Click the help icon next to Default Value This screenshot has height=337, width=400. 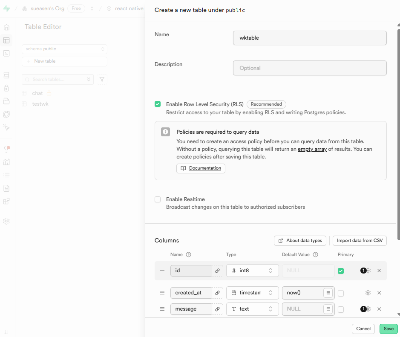click(316, 255)
